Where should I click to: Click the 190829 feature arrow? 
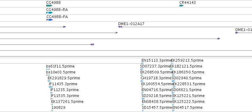(x=52, y=111)
